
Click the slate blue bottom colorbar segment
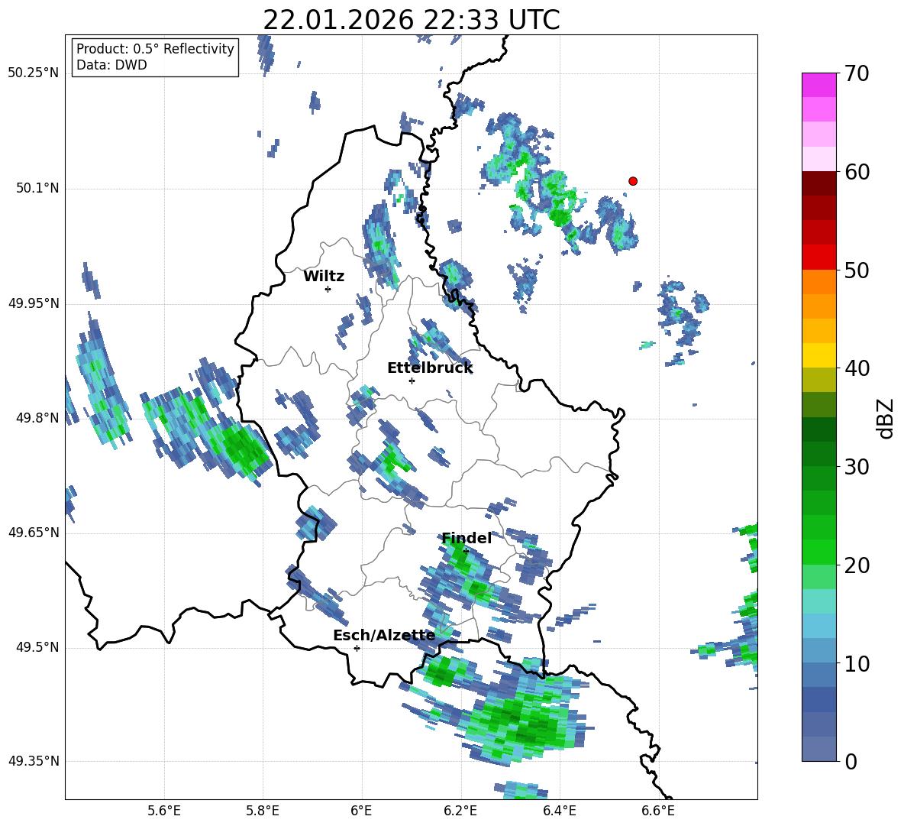[818, 749]
